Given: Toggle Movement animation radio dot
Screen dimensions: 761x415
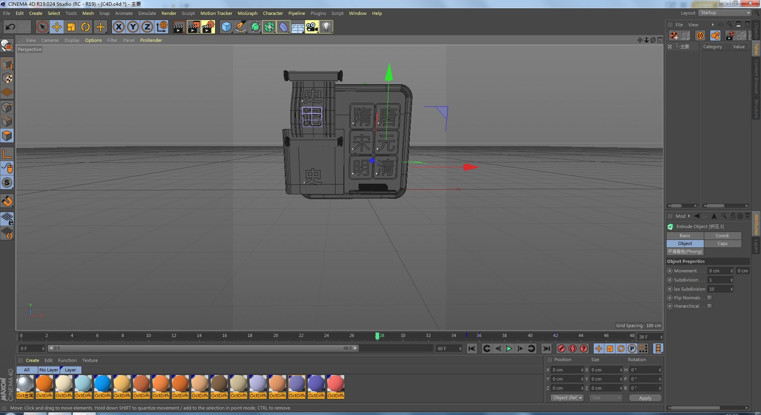Looking at the screenshot, I should 670,271.
